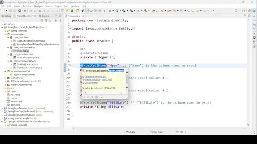Click the Search magnifier toolbar icon
This screenshot has width=257, height=144.
click(236, 11)
